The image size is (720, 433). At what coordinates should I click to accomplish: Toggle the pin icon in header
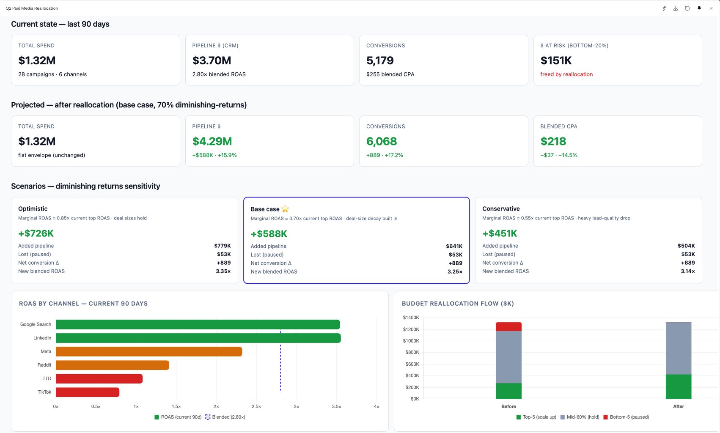click(699, 8)
